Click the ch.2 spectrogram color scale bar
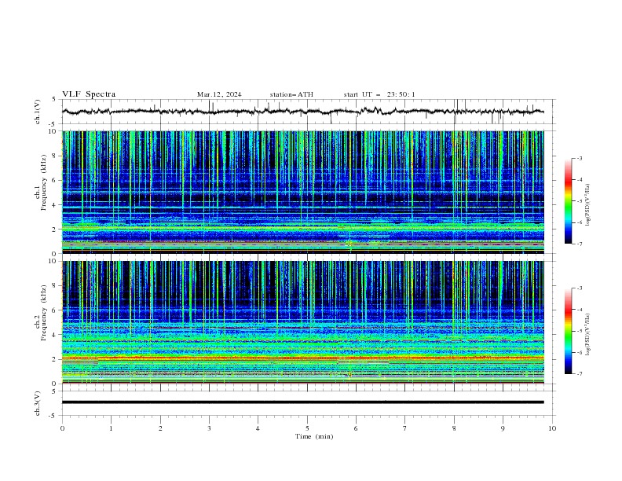The width and height of the screenshot is (622, 481). coord(568,331)
